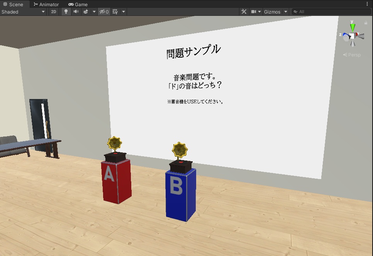Toggle 2D view mode
The image size is (373, 256).
click(54, 12)
